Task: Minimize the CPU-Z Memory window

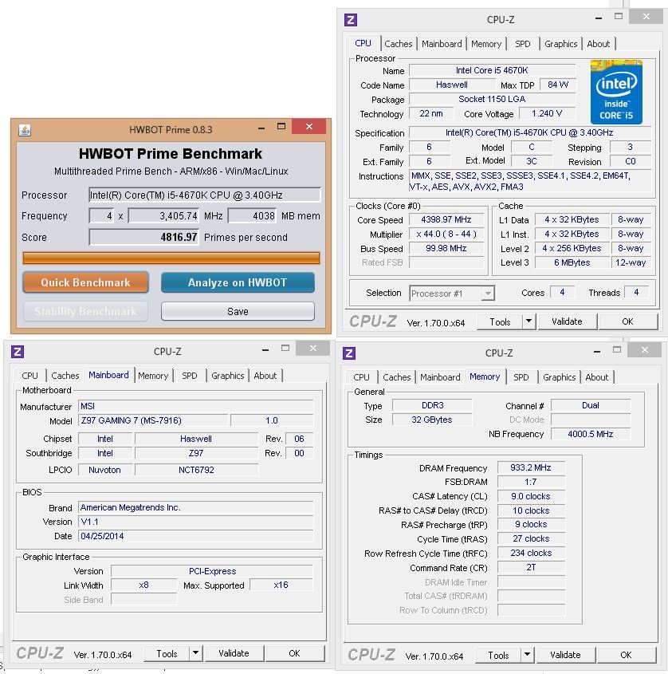Action: coord(597,352)
